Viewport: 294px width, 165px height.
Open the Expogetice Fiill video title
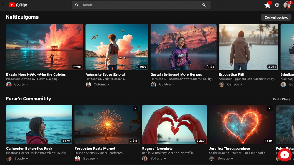[231, 74]
